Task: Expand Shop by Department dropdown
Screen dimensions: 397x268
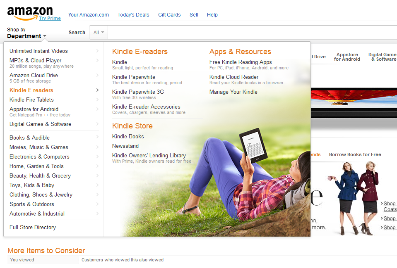Action: point(26,33)
